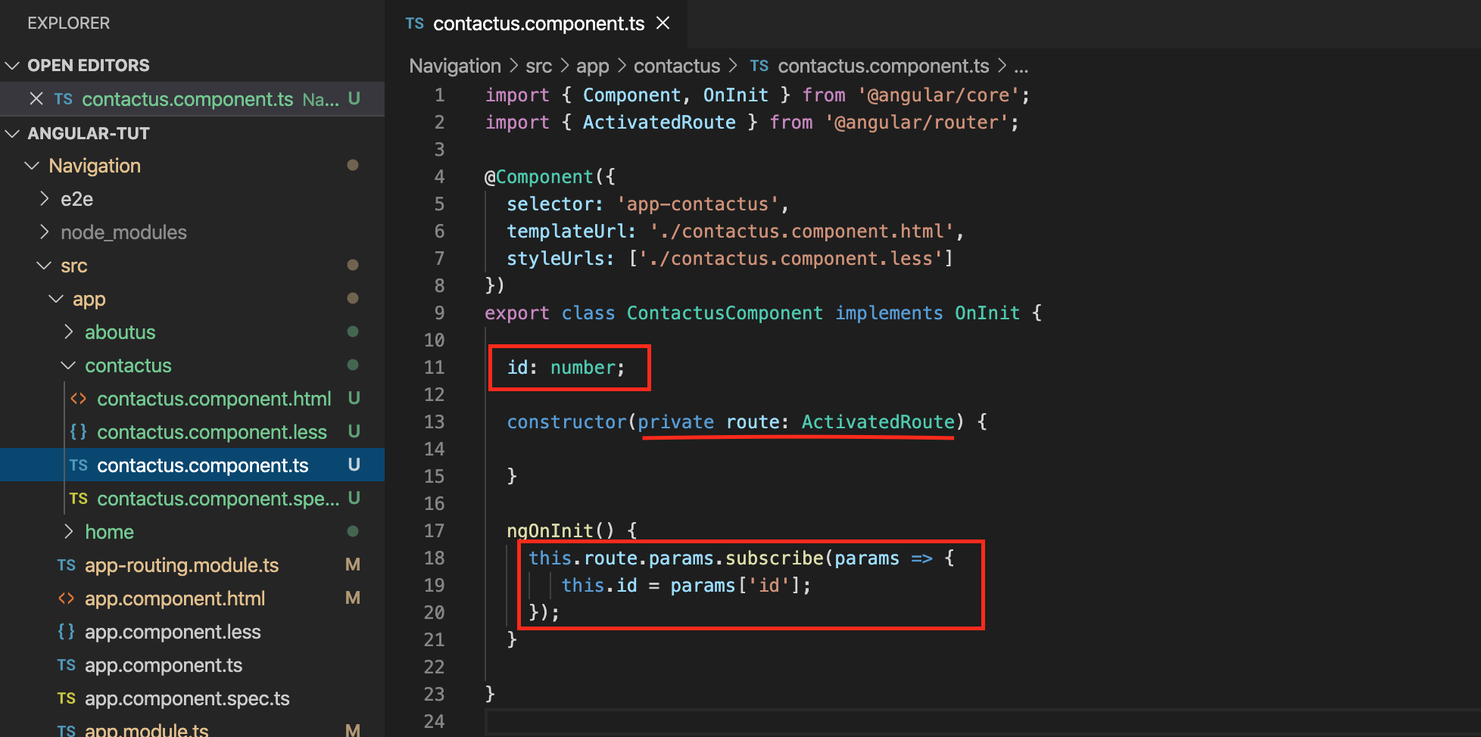Image resolution: width=1481 pixels, height=737 pixels.
Task: Click braces icon of contactus.component.less
Action: tap(78, 431)
